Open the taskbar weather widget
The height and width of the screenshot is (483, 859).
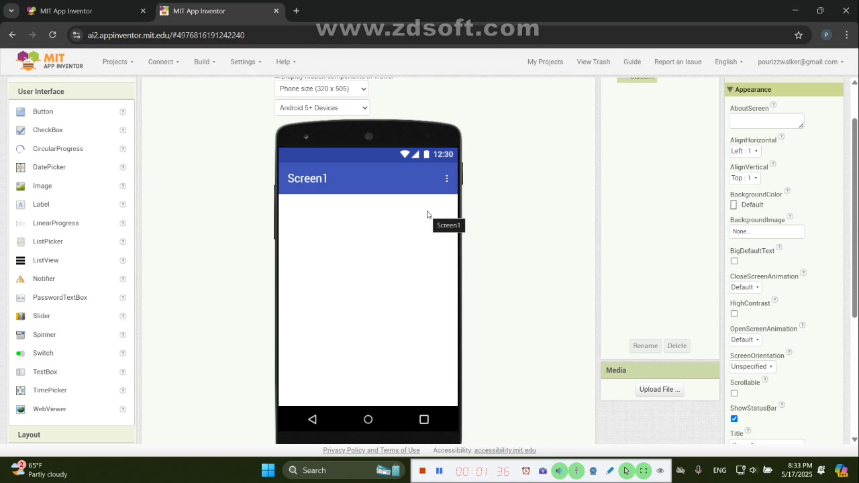coord(39,470)
